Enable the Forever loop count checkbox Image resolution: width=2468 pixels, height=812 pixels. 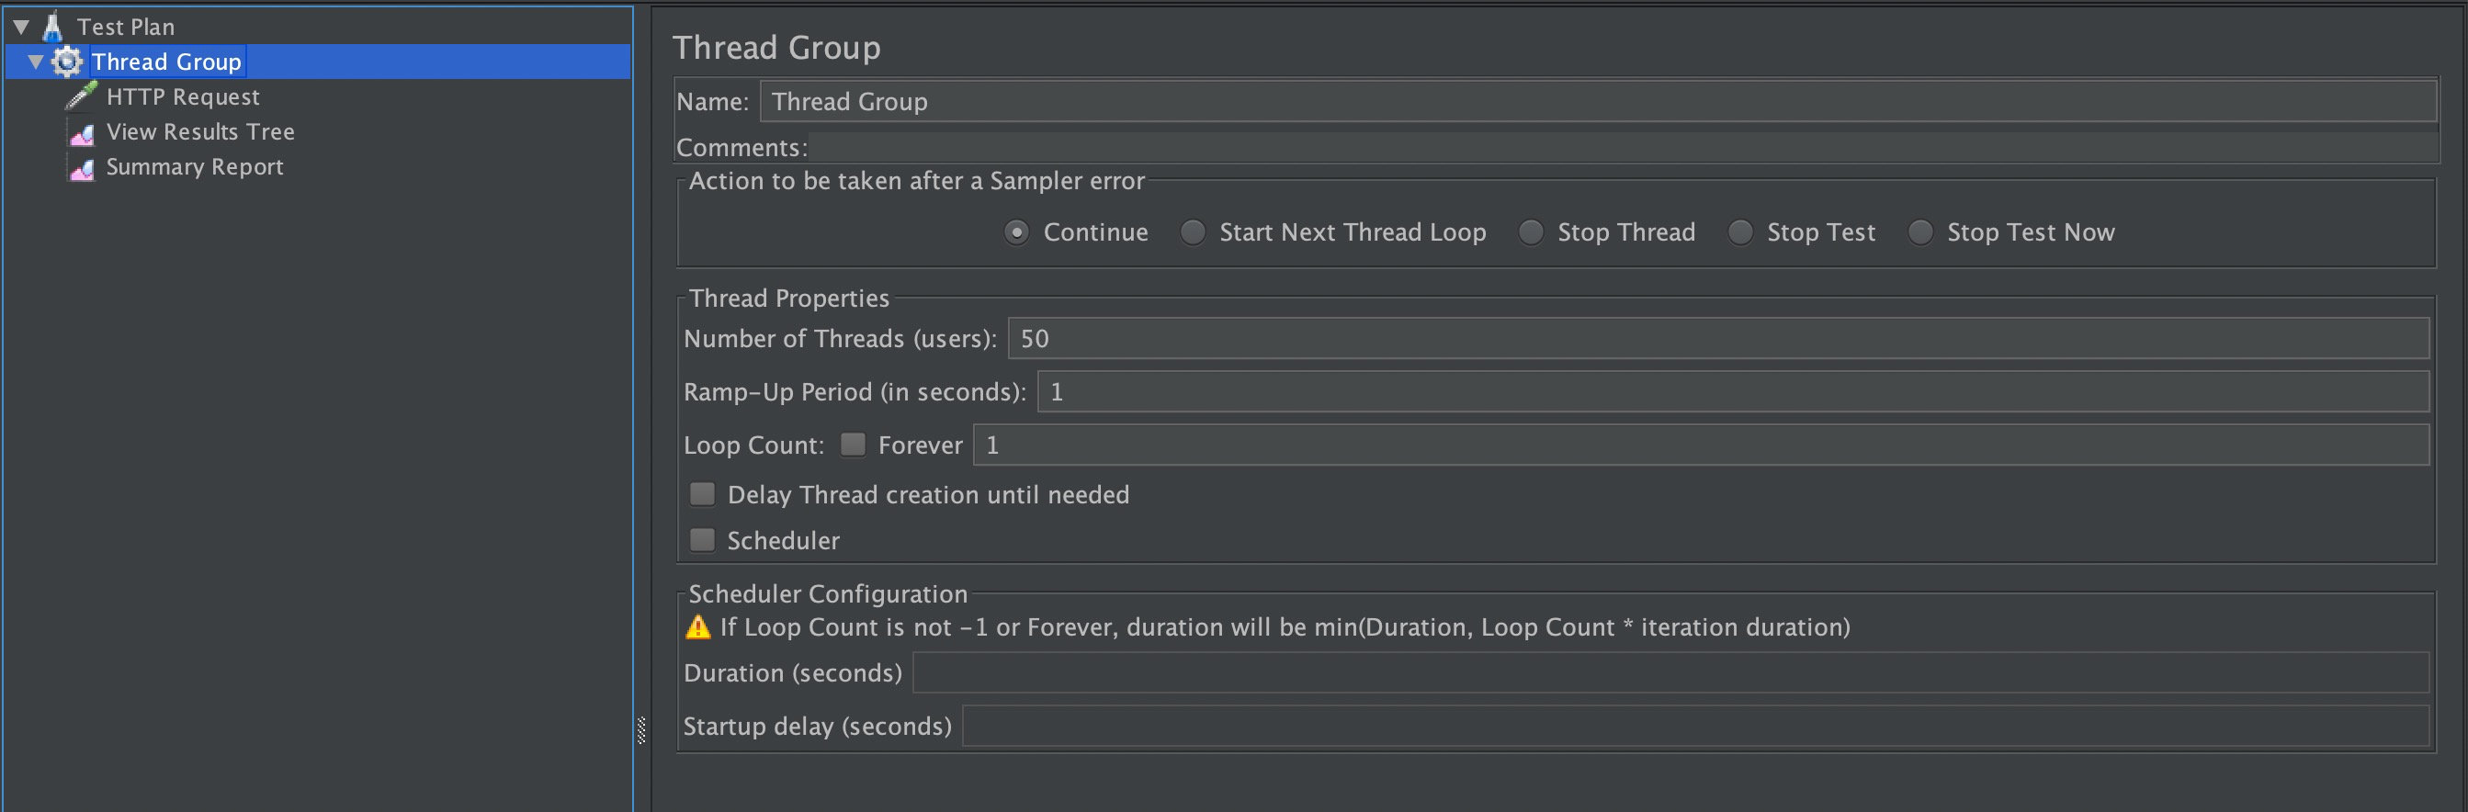853,445
